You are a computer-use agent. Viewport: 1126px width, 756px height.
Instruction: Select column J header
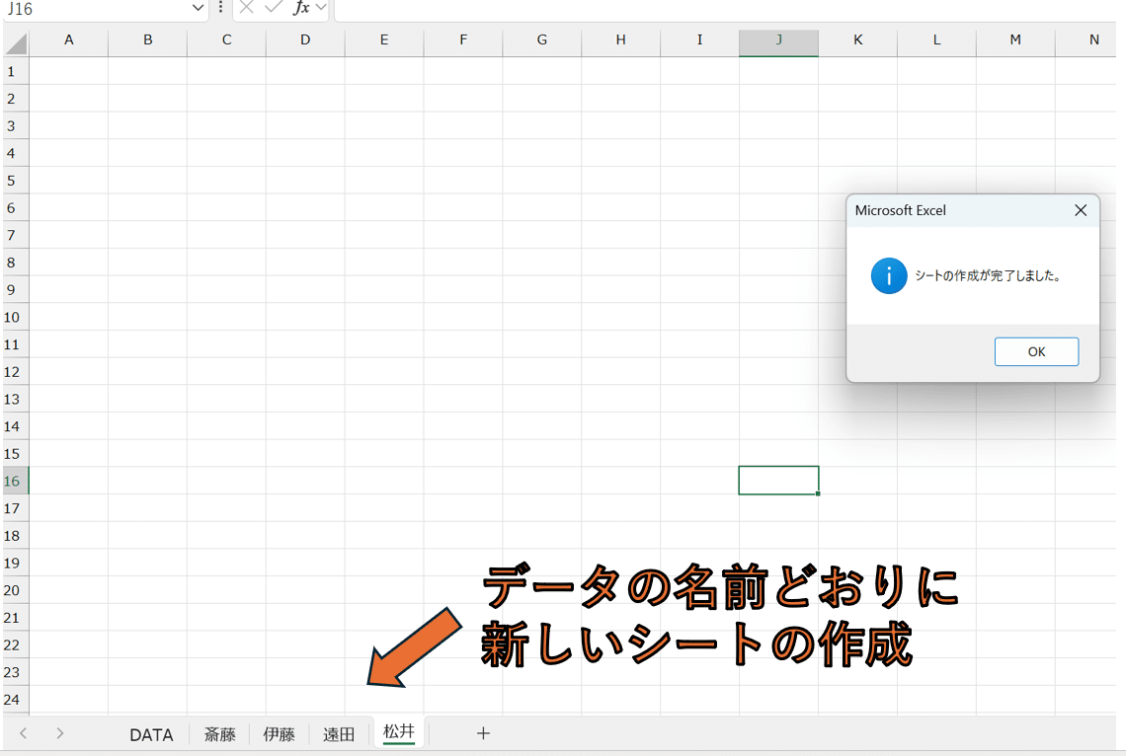[778, 40]
